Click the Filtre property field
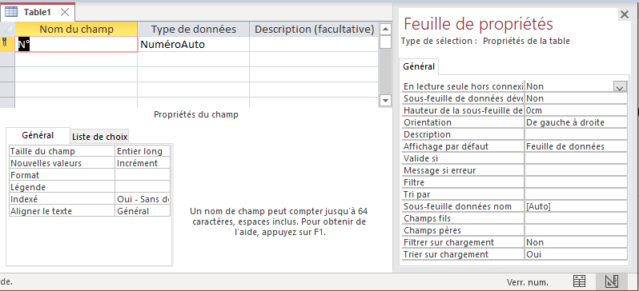This screenshot has height=291, width=639. tap(576, 182)
